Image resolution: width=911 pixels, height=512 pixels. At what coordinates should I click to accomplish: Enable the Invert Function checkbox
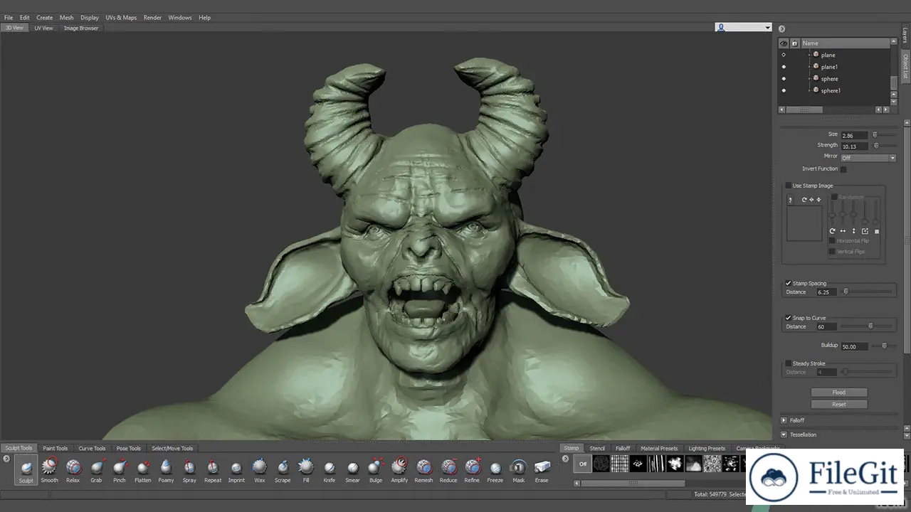843,169
